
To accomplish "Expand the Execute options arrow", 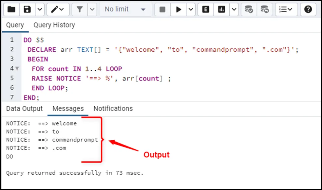I will click(x=191, y=9).
